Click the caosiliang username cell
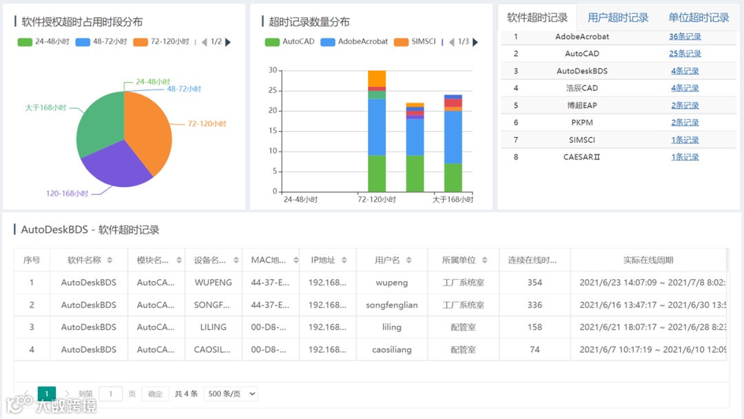Image resolution: width=744 pixels, height=419 pixels. 392,349
